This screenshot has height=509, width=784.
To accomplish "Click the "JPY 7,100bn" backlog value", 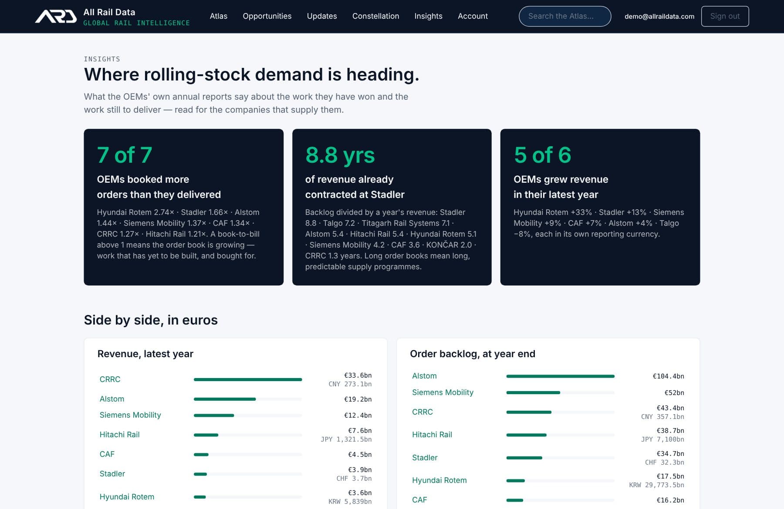I will click(662, 439).
